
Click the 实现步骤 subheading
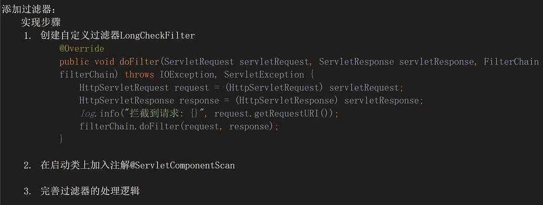(41, 23)
